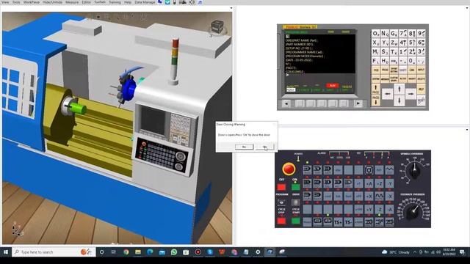Open the Training menu
Viewport: 470px width, 264px height.
pos(115,2)
